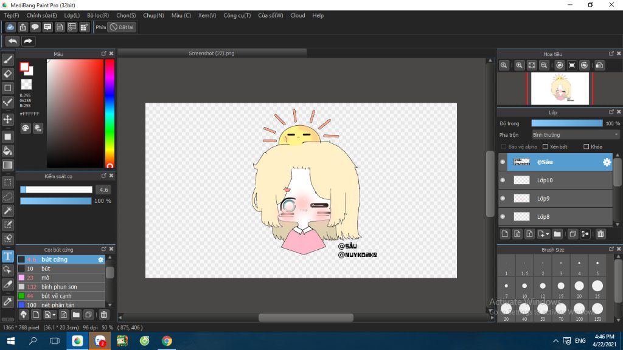This screenshot has height=350, width=623.
Task: Zoom in using the navigator magnifier plus
Action: [519, 66]
